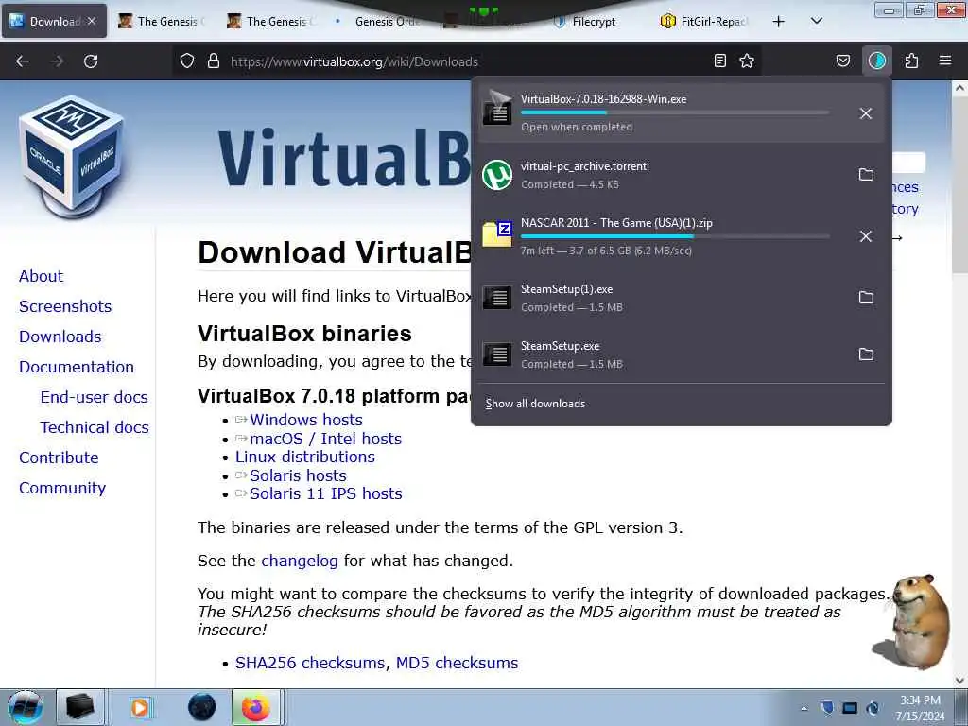Viewport: 968px width, 726px height.
Task: Open End-user docs link
Action: pyautogui.click(x=94, y=397)
